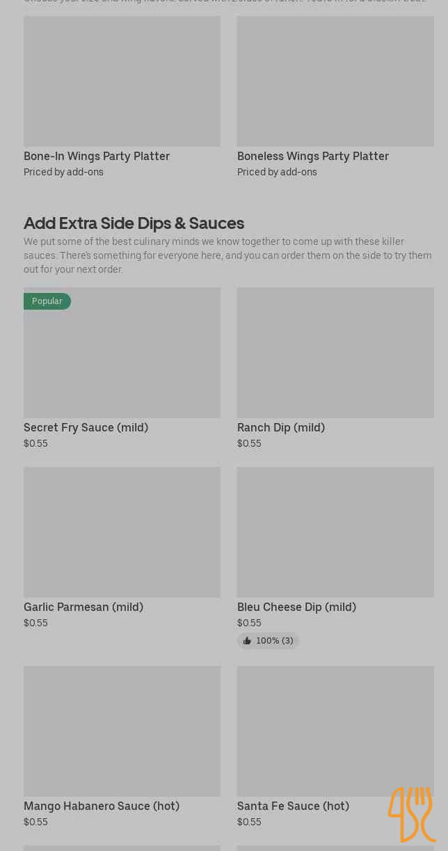Click the Popular badge on Secret Fry Sauce
Screen dimensions: 448x851
(47, 301)
